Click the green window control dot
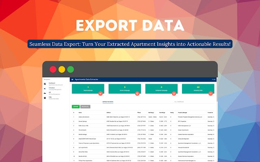 tap(70, 69)
